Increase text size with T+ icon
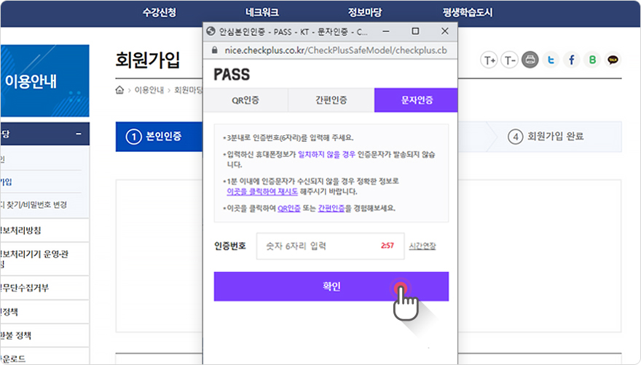The image size is (641, 365). [x=489, y=60]
